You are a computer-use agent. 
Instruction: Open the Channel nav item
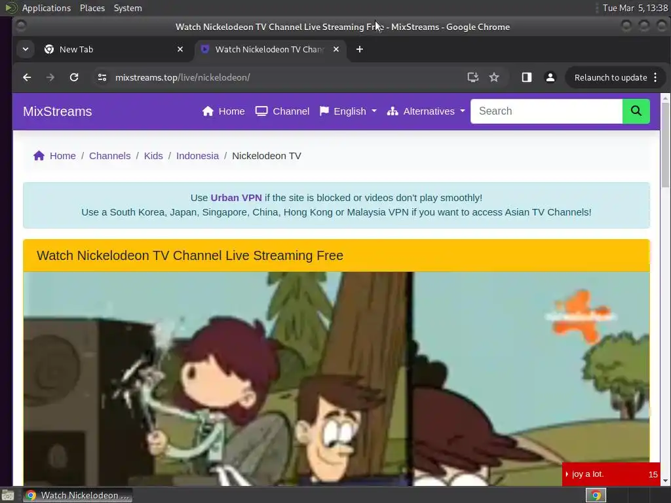click(282, 111)
